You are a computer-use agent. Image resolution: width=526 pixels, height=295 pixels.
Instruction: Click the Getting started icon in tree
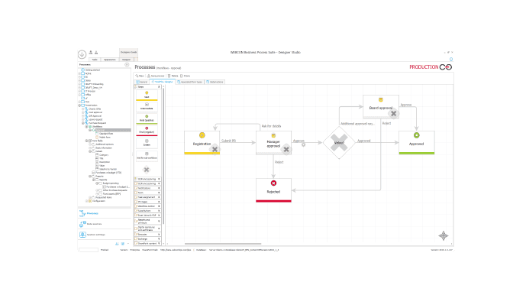pos(82,70)
